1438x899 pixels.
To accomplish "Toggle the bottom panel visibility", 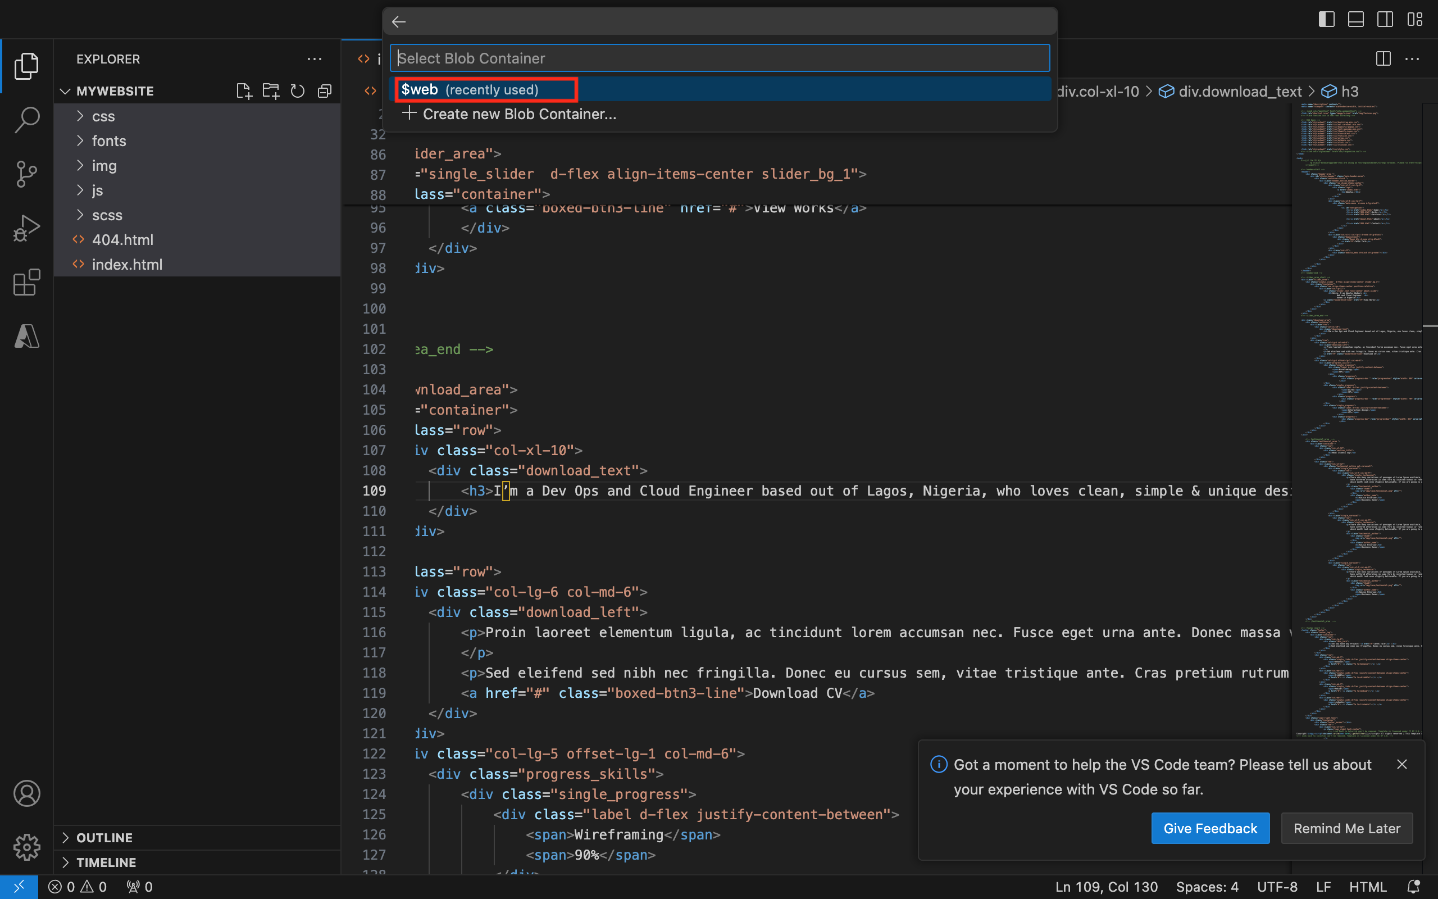I will point(1355,19).
